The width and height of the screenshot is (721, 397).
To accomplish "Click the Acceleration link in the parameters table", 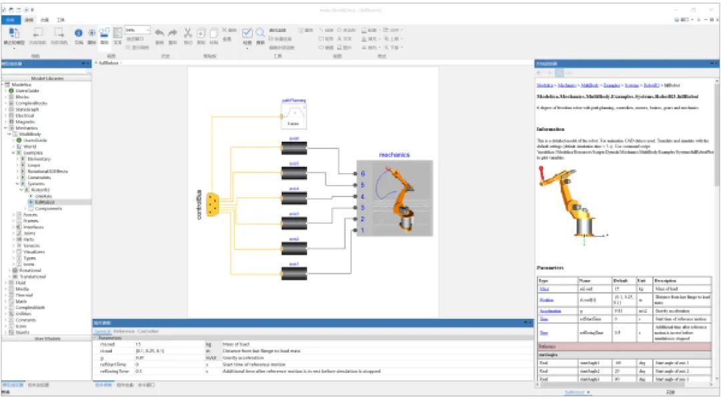I will [551, 310].
